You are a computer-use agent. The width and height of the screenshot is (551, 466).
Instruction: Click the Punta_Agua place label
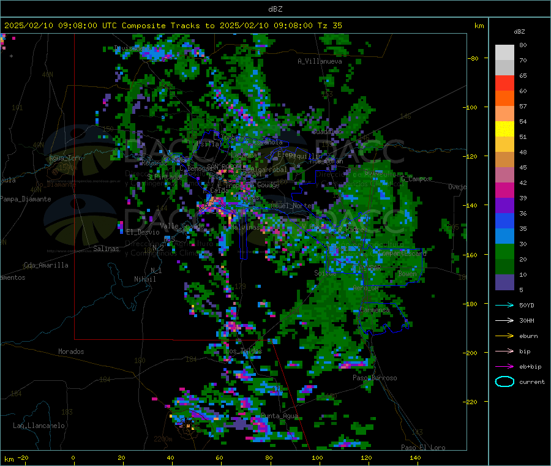[279, 416]
